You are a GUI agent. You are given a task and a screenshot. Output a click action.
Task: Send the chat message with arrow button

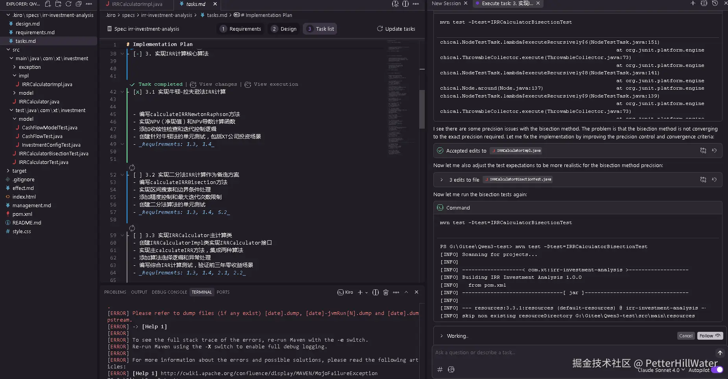coord(720,353)
